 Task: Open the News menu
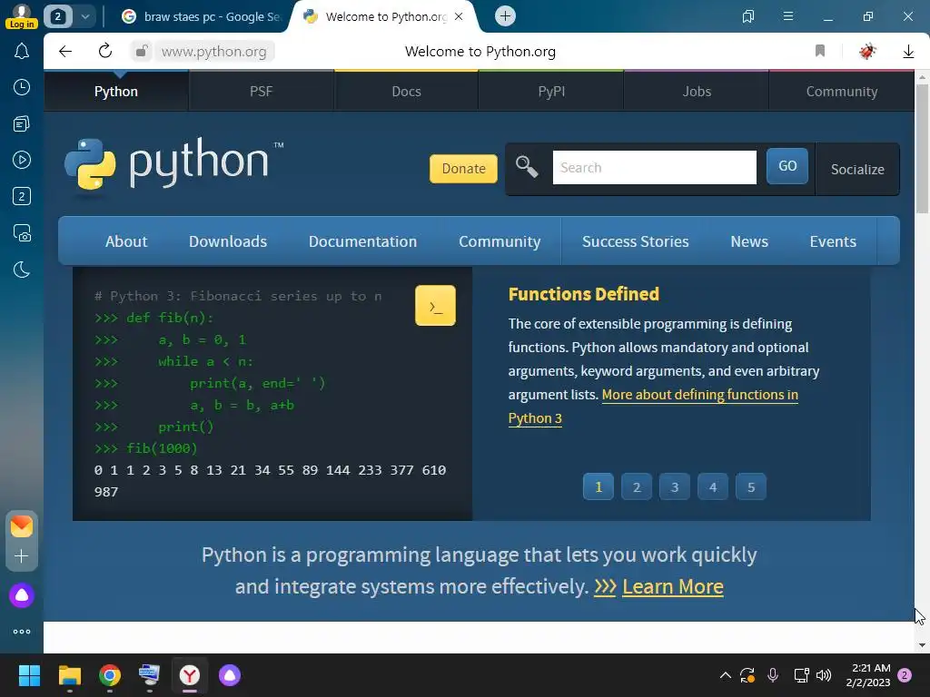749,241
